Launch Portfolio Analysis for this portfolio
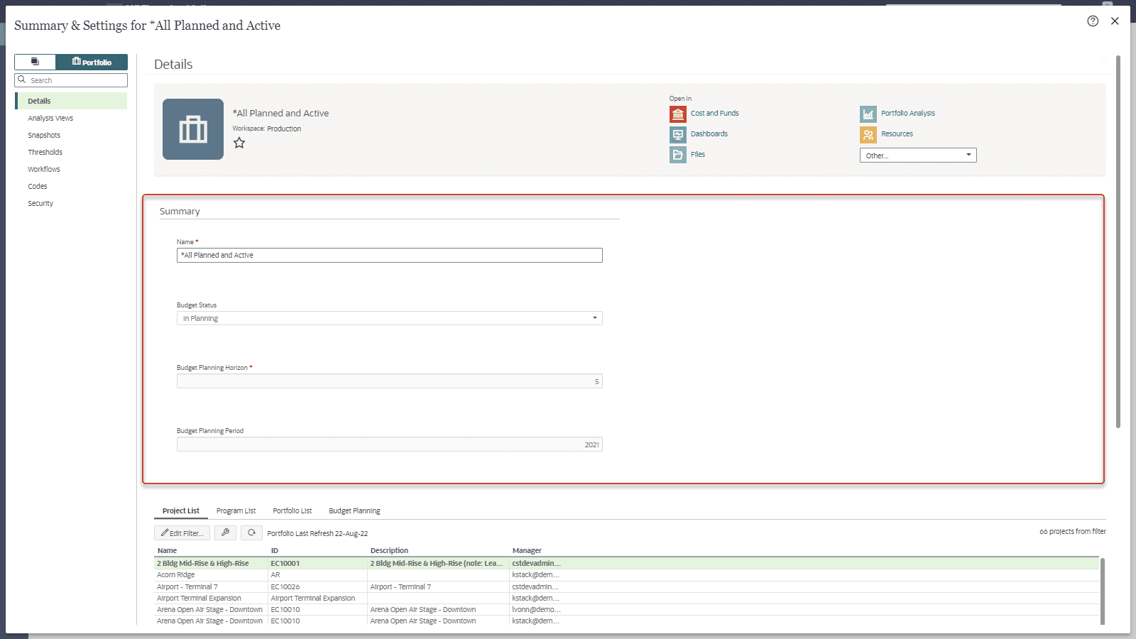The image size is (1136, 639). click(x=907, y=114)
